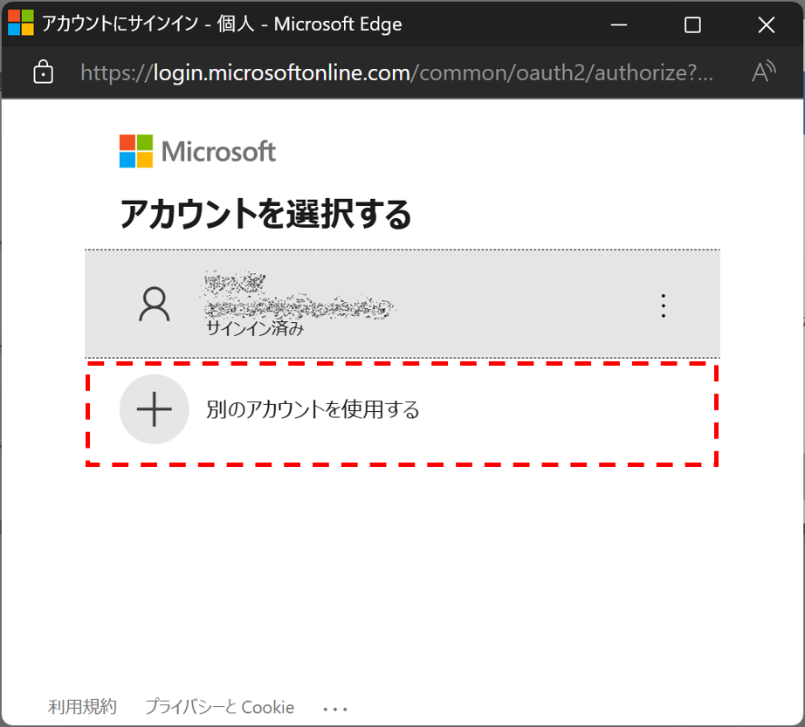Close the Microsoft Edge sign-in window

coord(766,24)
